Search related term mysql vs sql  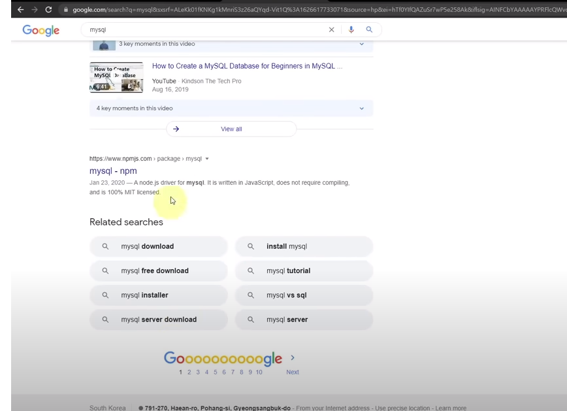pos(304,295)
